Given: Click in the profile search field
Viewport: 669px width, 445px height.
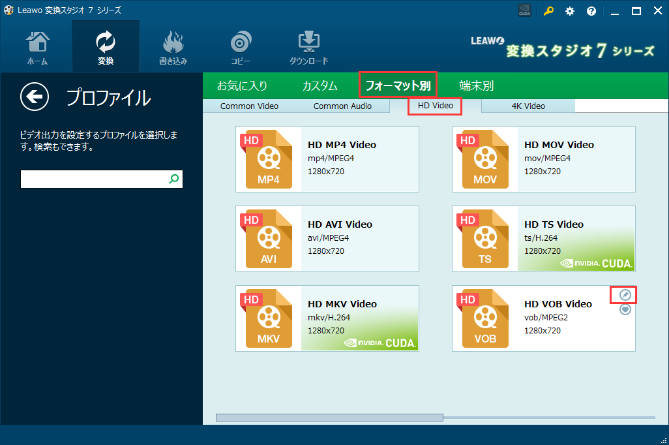Looking at the screenshot, I should tap(94, 179).
